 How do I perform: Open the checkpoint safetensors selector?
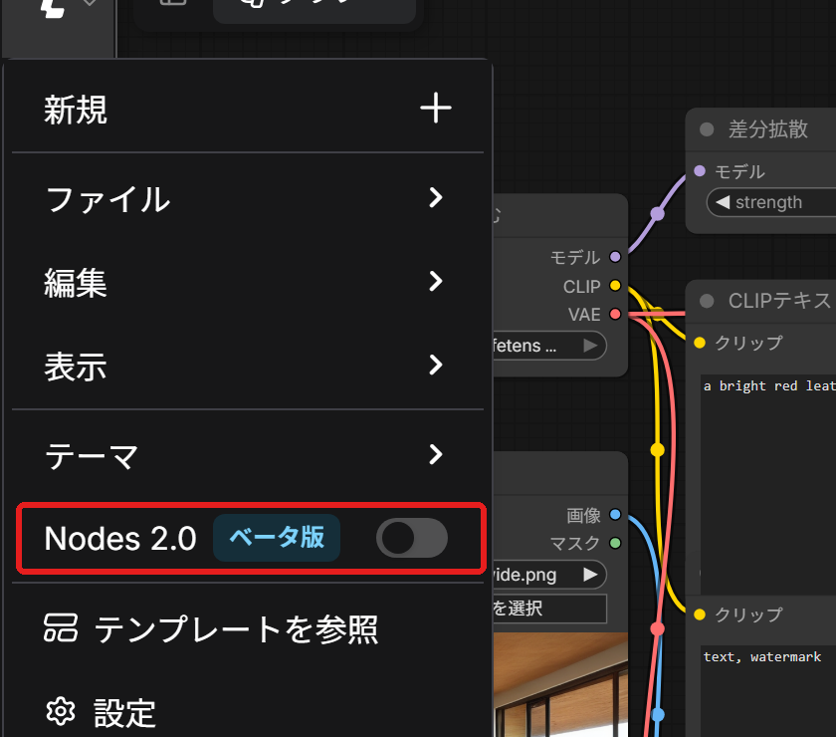point(549,346)
